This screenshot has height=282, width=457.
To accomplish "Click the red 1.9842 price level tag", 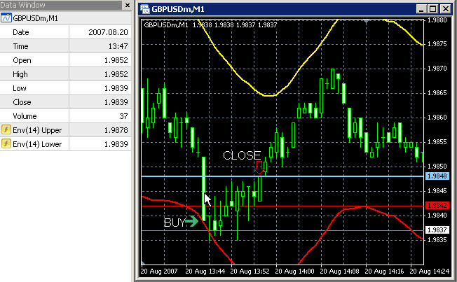I will coord(437,206).
